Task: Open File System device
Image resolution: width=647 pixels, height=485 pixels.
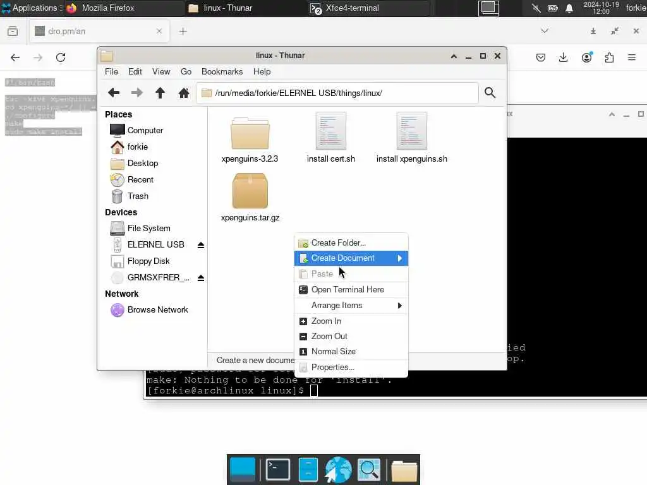Action: click(x=148, y=228)
